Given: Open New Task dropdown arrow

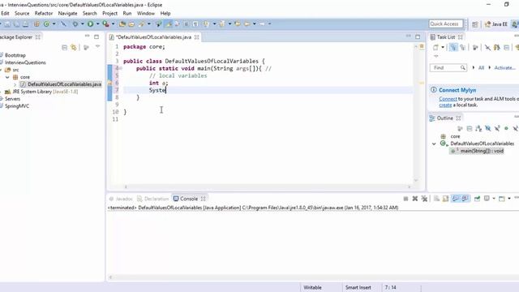Looking at the screenshot, I should click(x=443, y=48).
